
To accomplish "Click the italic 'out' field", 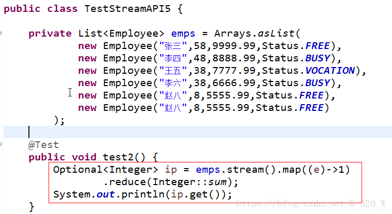I will click(106, 194).
